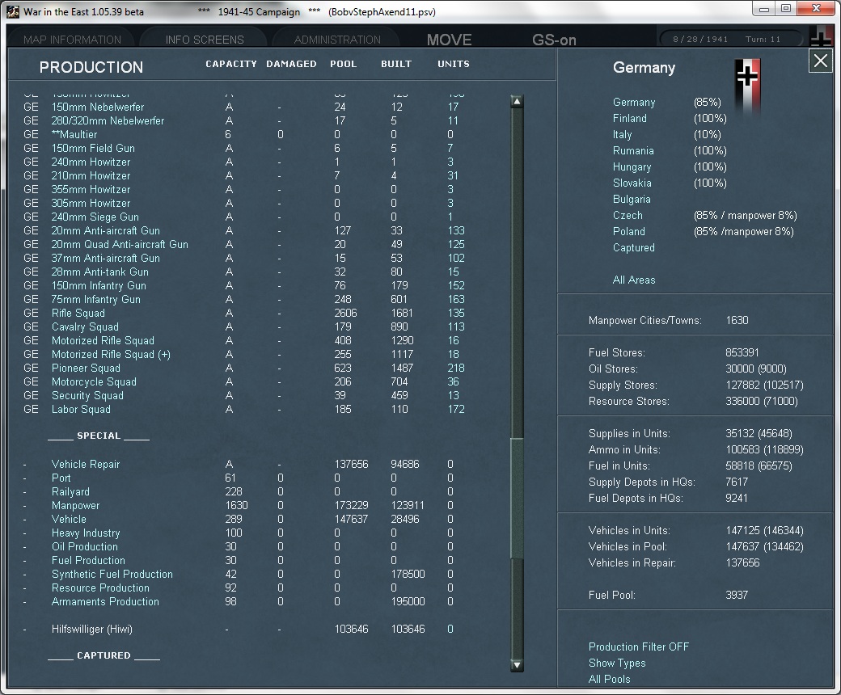Select Bulgaria in the country list
Screen dimensions: 841x695
[632, 199]
